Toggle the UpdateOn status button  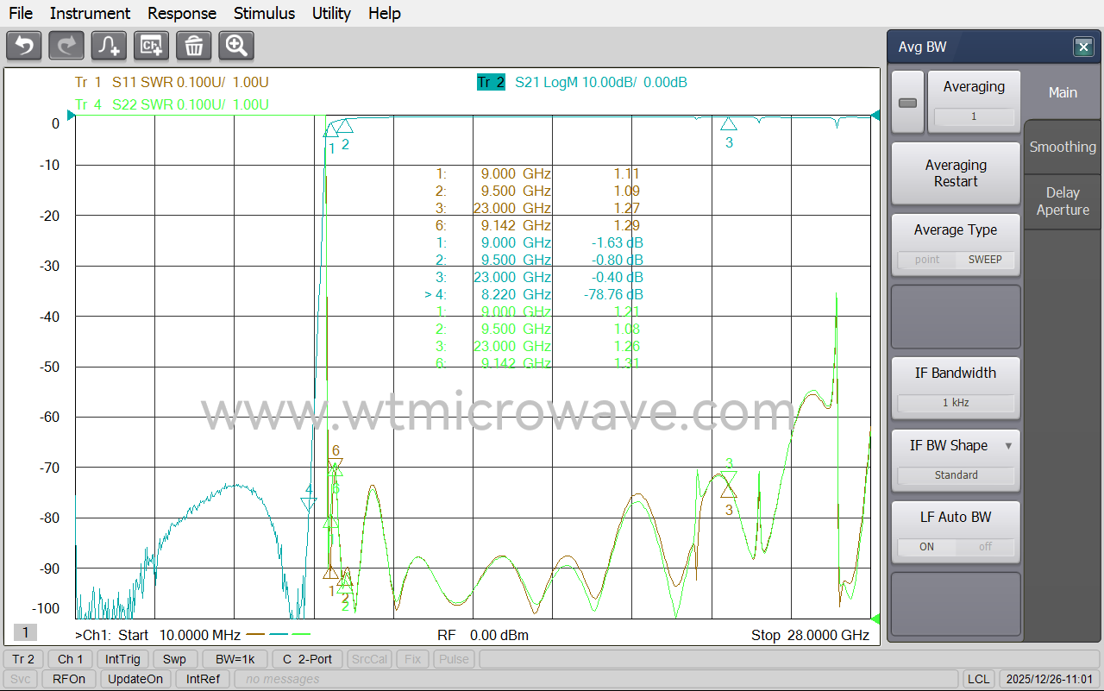point(136,679)
